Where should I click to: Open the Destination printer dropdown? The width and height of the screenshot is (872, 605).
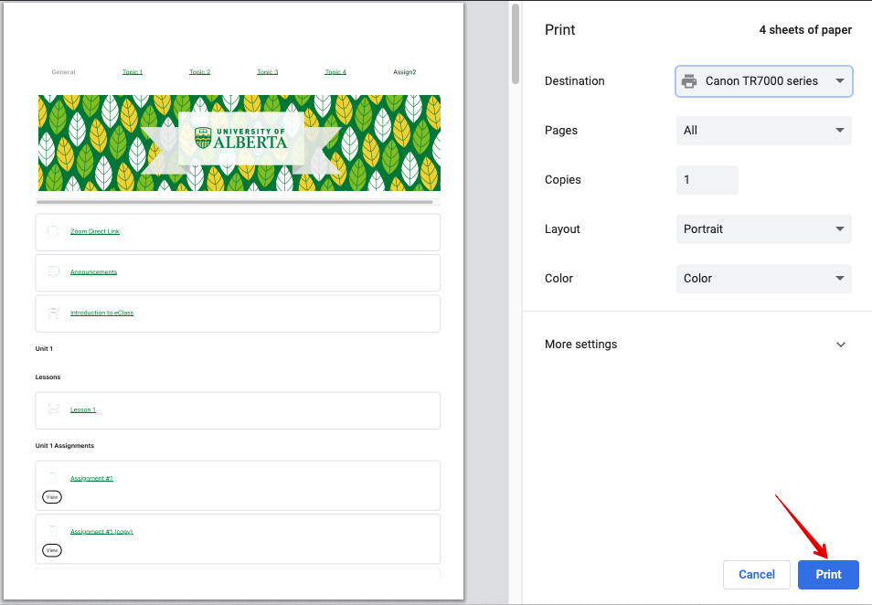tap(763, 81)
